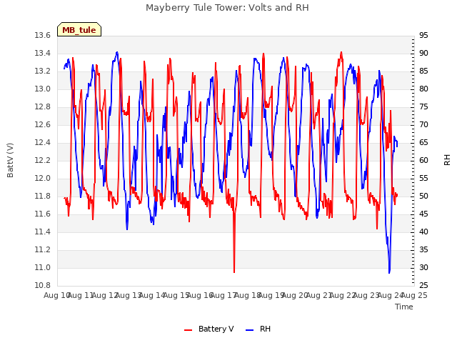
Task: Click the red Battery V legend swatch
Action: (x=189, y=330)
